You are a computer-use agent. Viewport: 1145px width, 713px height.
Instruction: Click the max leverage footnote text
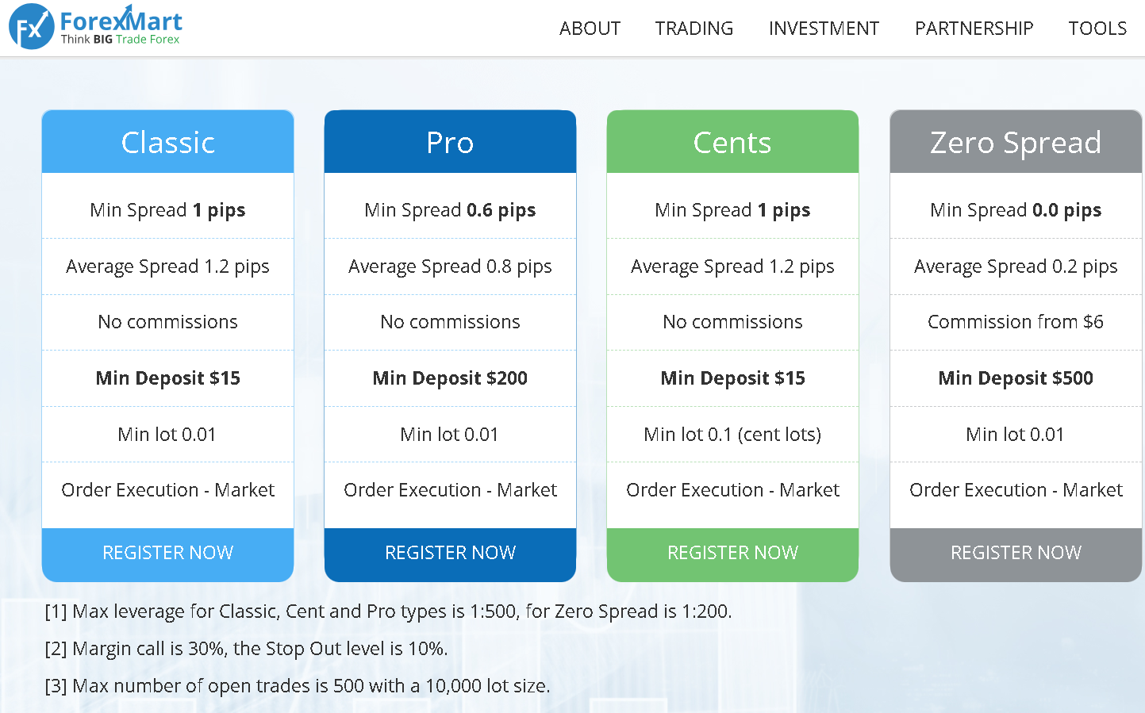click(388, 611)
